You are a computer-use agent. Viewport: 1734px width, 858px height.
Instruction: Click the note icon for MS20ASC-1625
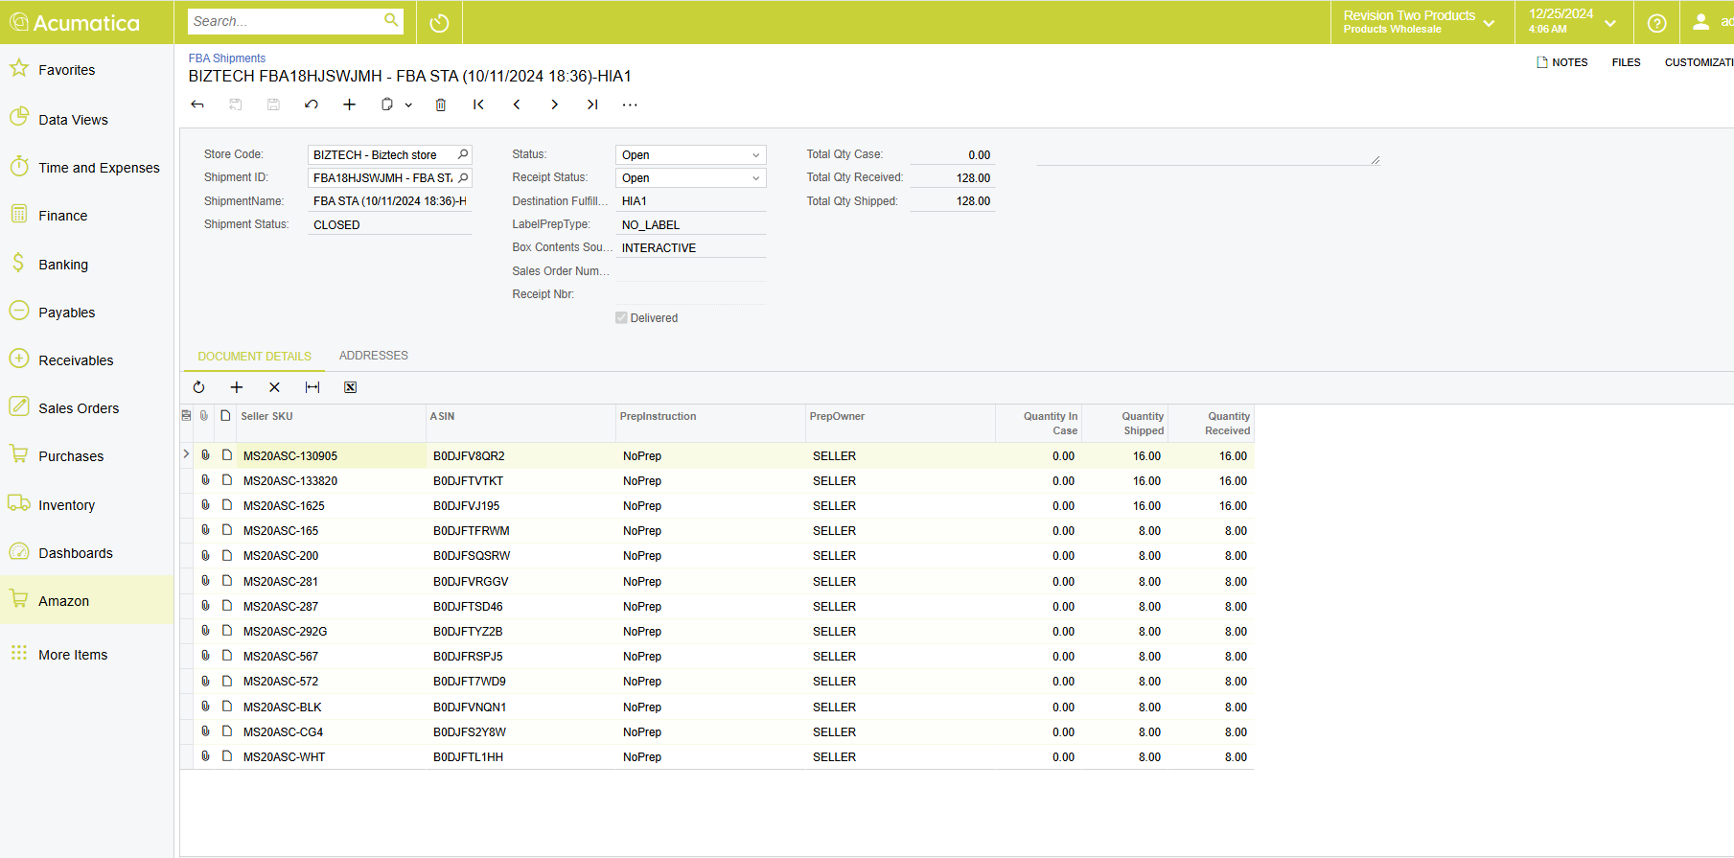227,505
